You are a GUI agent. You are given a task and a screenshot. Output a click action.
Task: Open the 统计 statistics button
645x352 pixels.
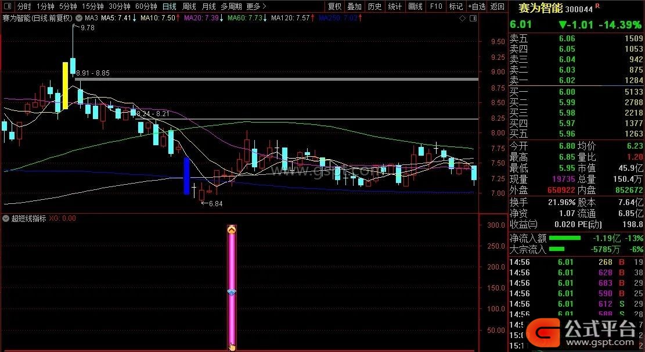click(x=395, y=6)
